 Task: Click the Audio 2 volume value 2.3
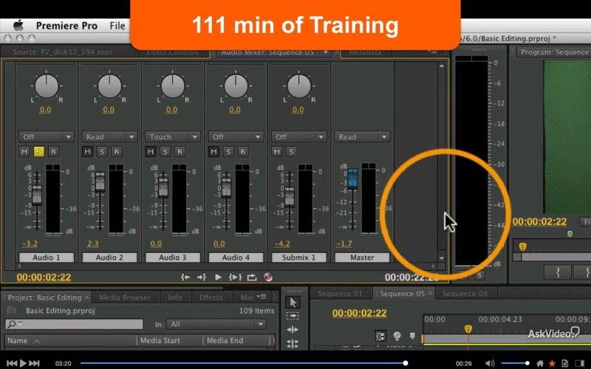pyautogui.click(x=92, y=244)
